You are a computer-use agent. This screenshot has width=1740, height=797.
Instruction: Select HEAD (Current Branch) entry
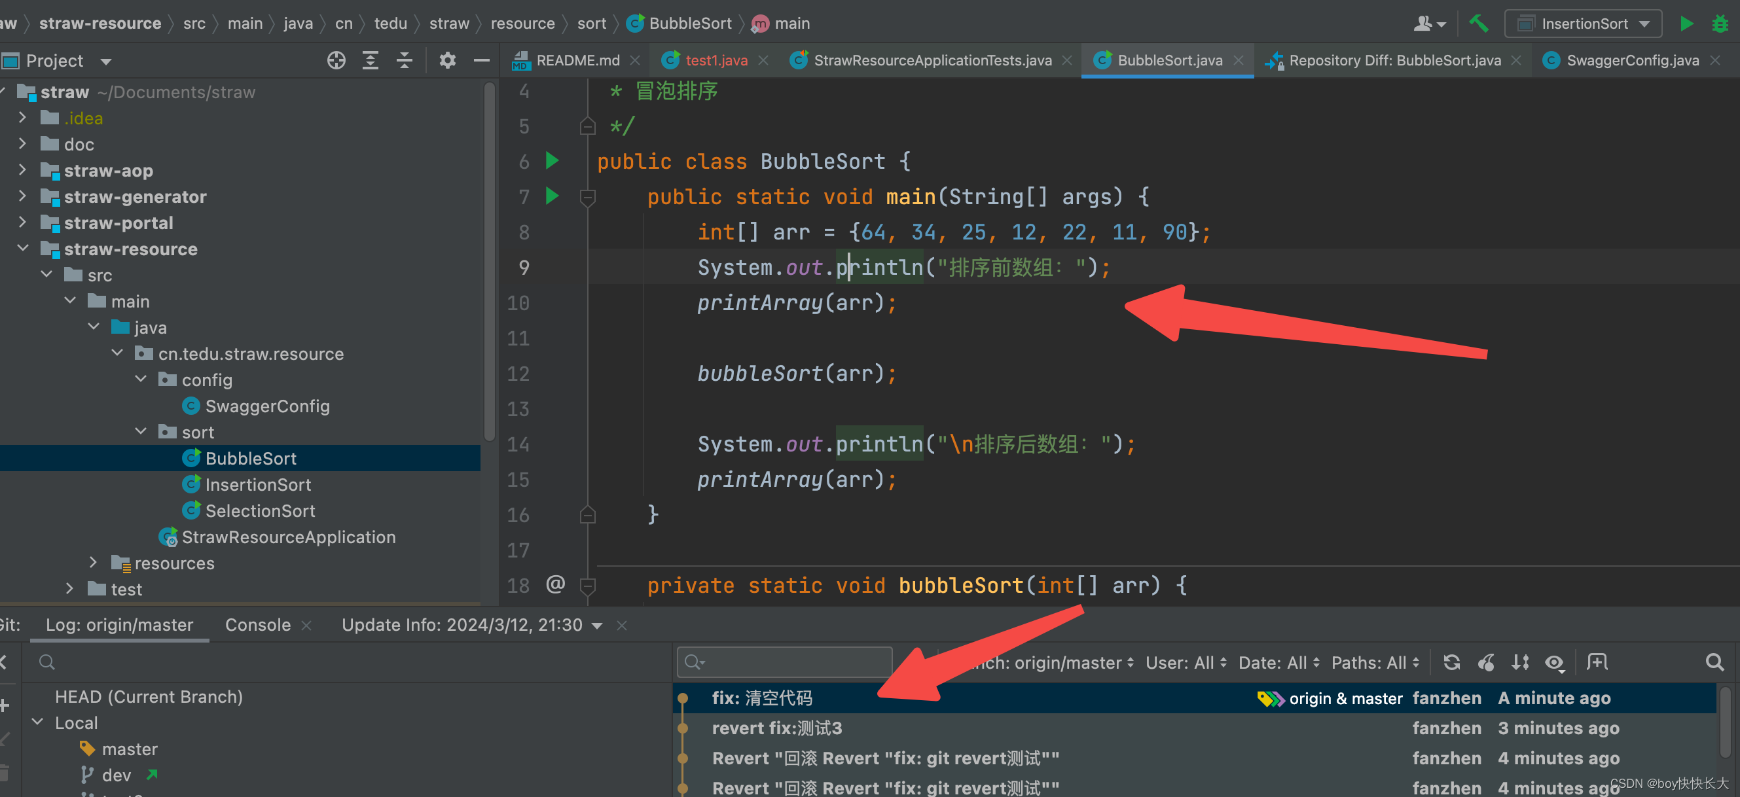(149, 697)
